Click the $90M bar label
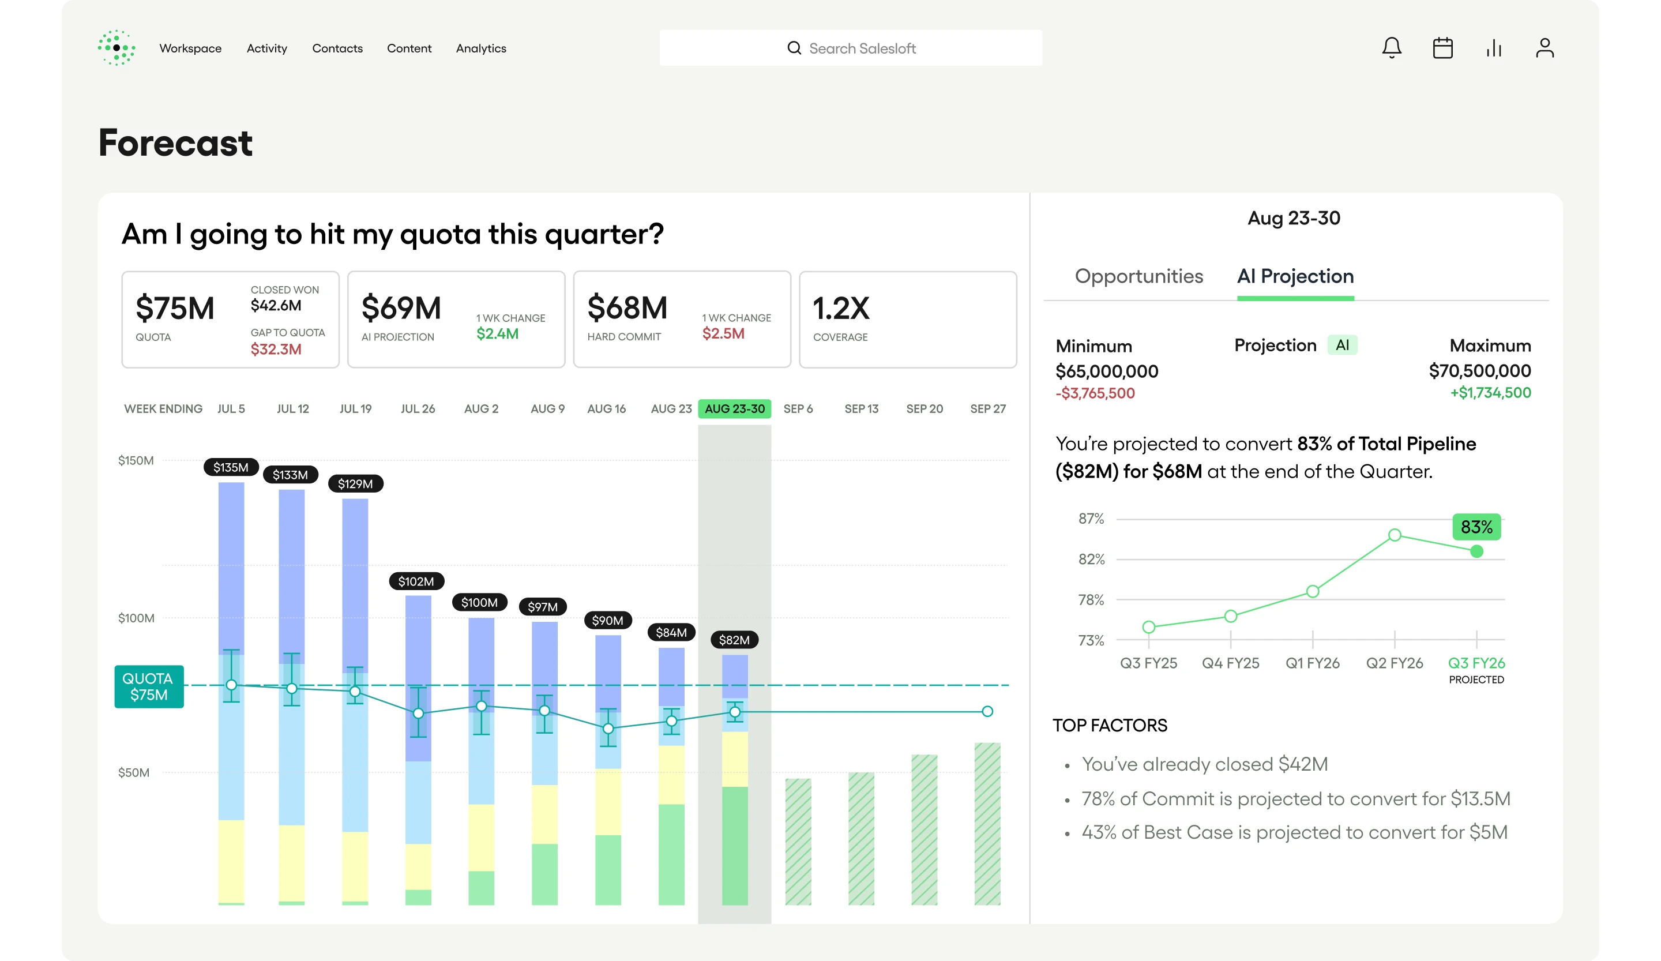Viewport: 1661px width, 961px height. [x=608, y=620]
